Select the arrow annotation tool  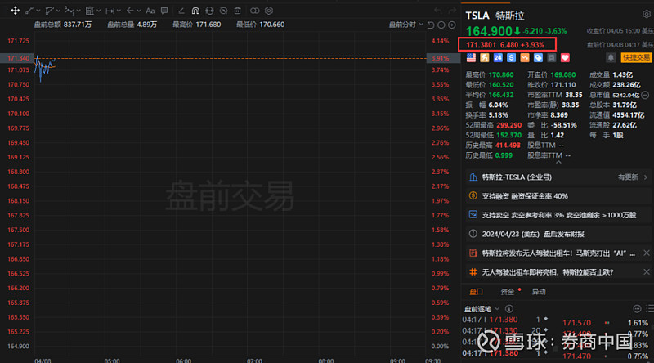[130, 11]
